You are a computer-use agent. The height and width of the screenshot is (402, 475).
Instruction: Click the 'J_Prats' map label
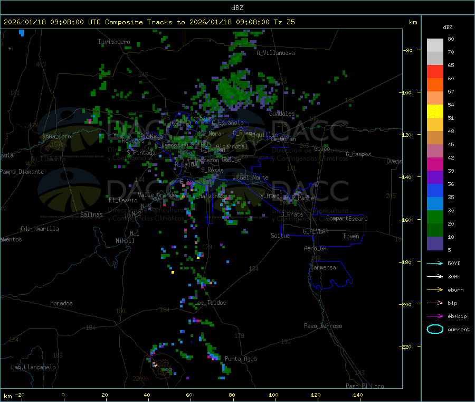tap(292, 214)
